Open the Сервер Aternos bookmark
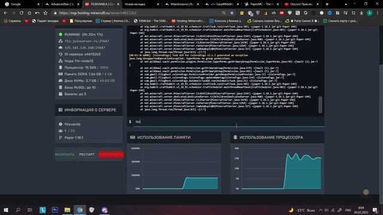Image resolution: width=383 pixels, height=215 pixels. point(113,21)
